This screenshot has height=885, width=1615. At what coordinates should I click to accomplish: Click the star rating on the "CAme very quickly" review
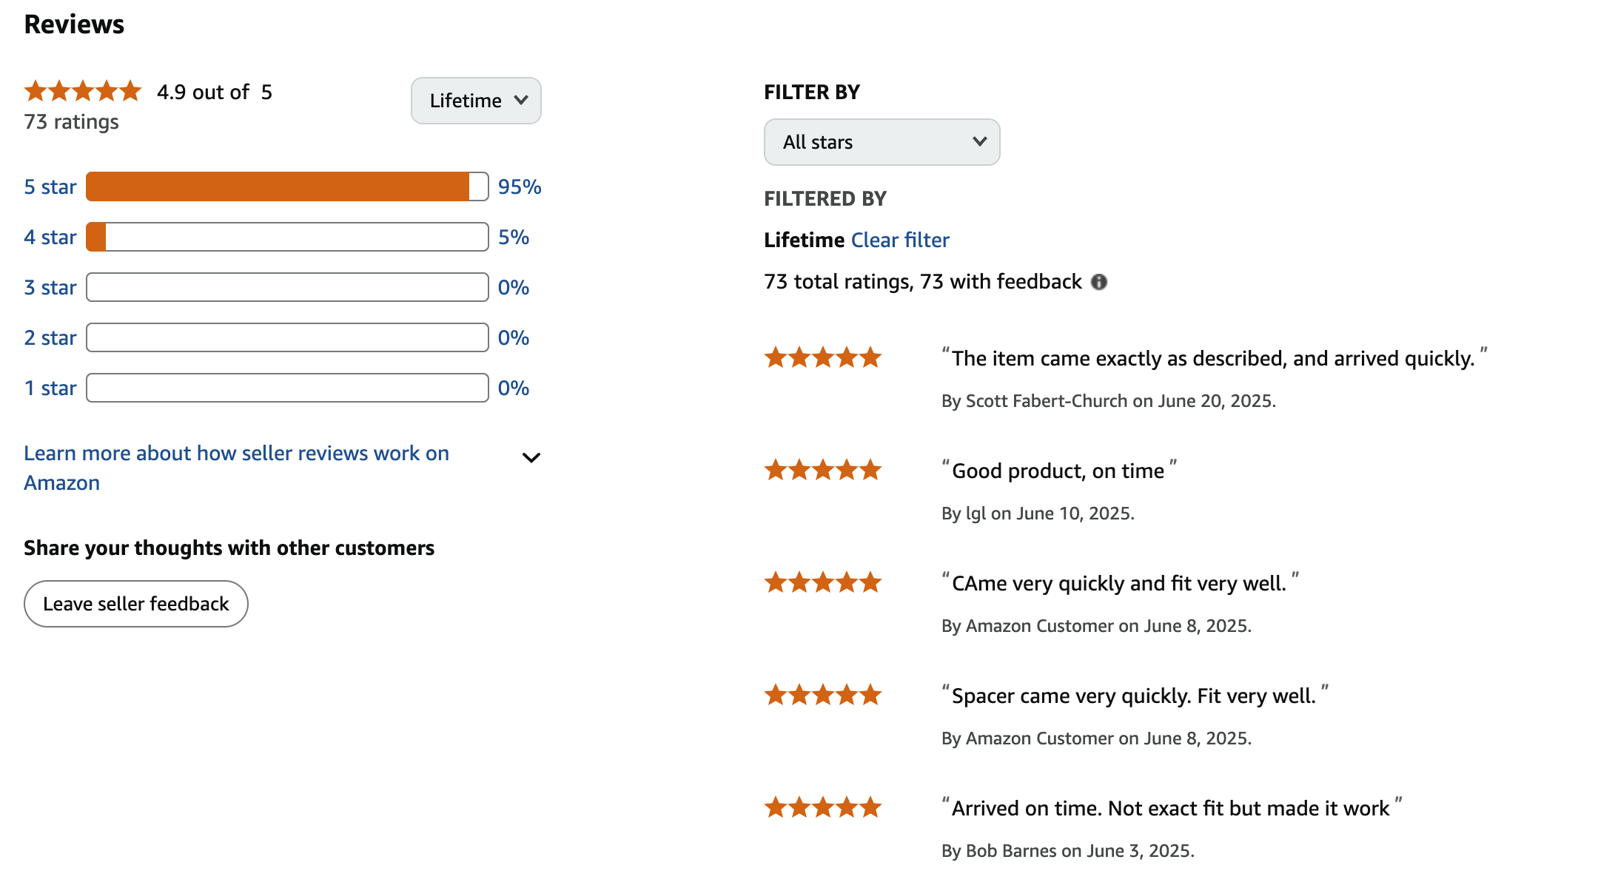[x=823, y=582]
